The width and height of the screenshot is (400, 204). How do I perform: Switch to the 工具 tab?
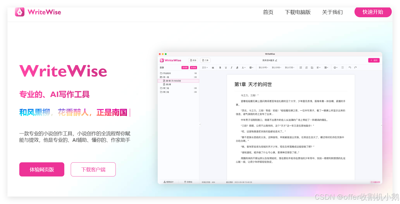pos(205,60)
